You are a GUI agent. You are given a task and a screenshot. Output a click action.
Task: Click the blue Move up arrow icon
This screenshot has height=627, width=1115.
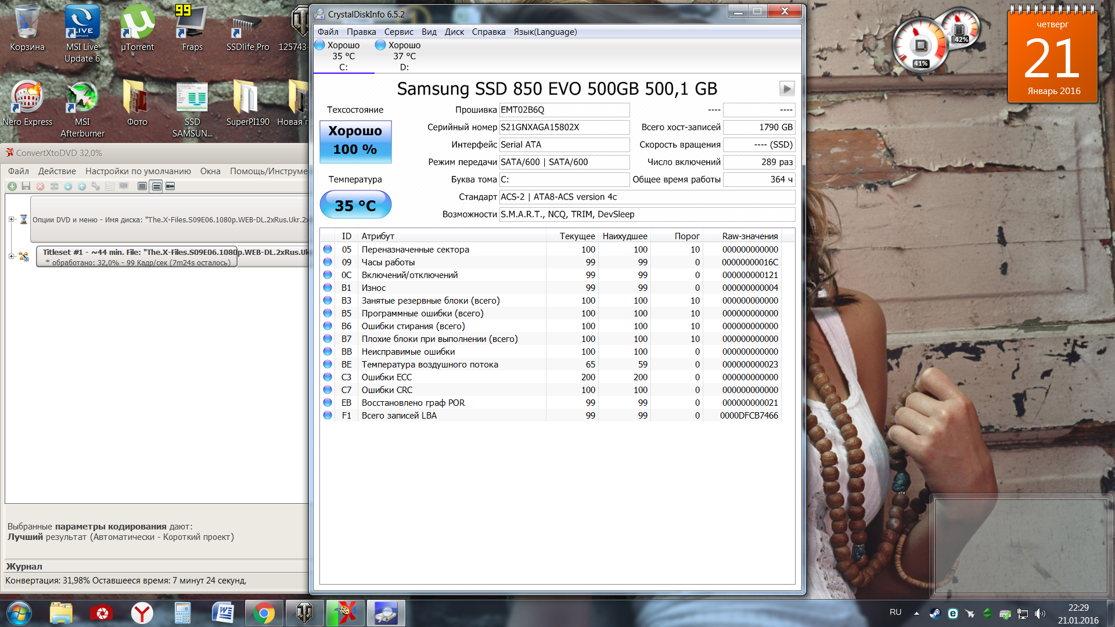(x=82, y=186)
